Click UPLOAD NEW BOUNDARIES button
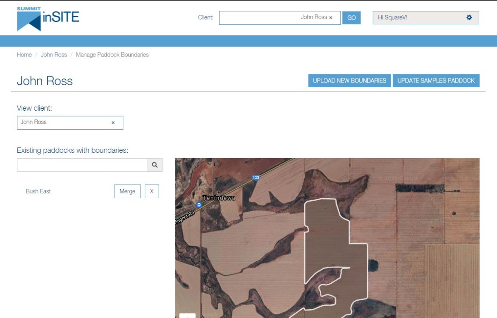Viewport: 497px width, 318px height. tap(349, 81)
